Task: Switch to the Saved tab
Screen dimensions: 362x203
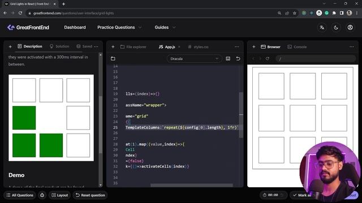Action: point(84,46)
